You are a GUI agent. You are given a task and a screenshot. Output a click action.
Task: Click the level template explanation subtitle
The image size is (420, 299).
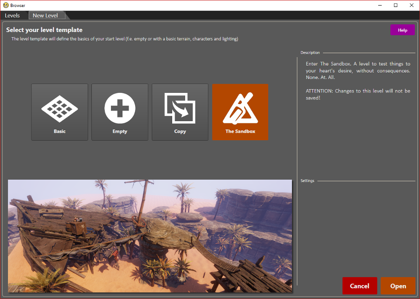(125, 39)
